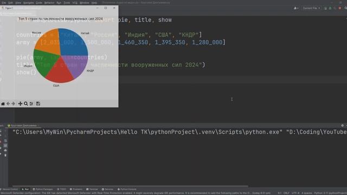Screen dimensions: 347x195
Task: Click the Microsoft Defender notification in status bar
Action: click(136, 193)
